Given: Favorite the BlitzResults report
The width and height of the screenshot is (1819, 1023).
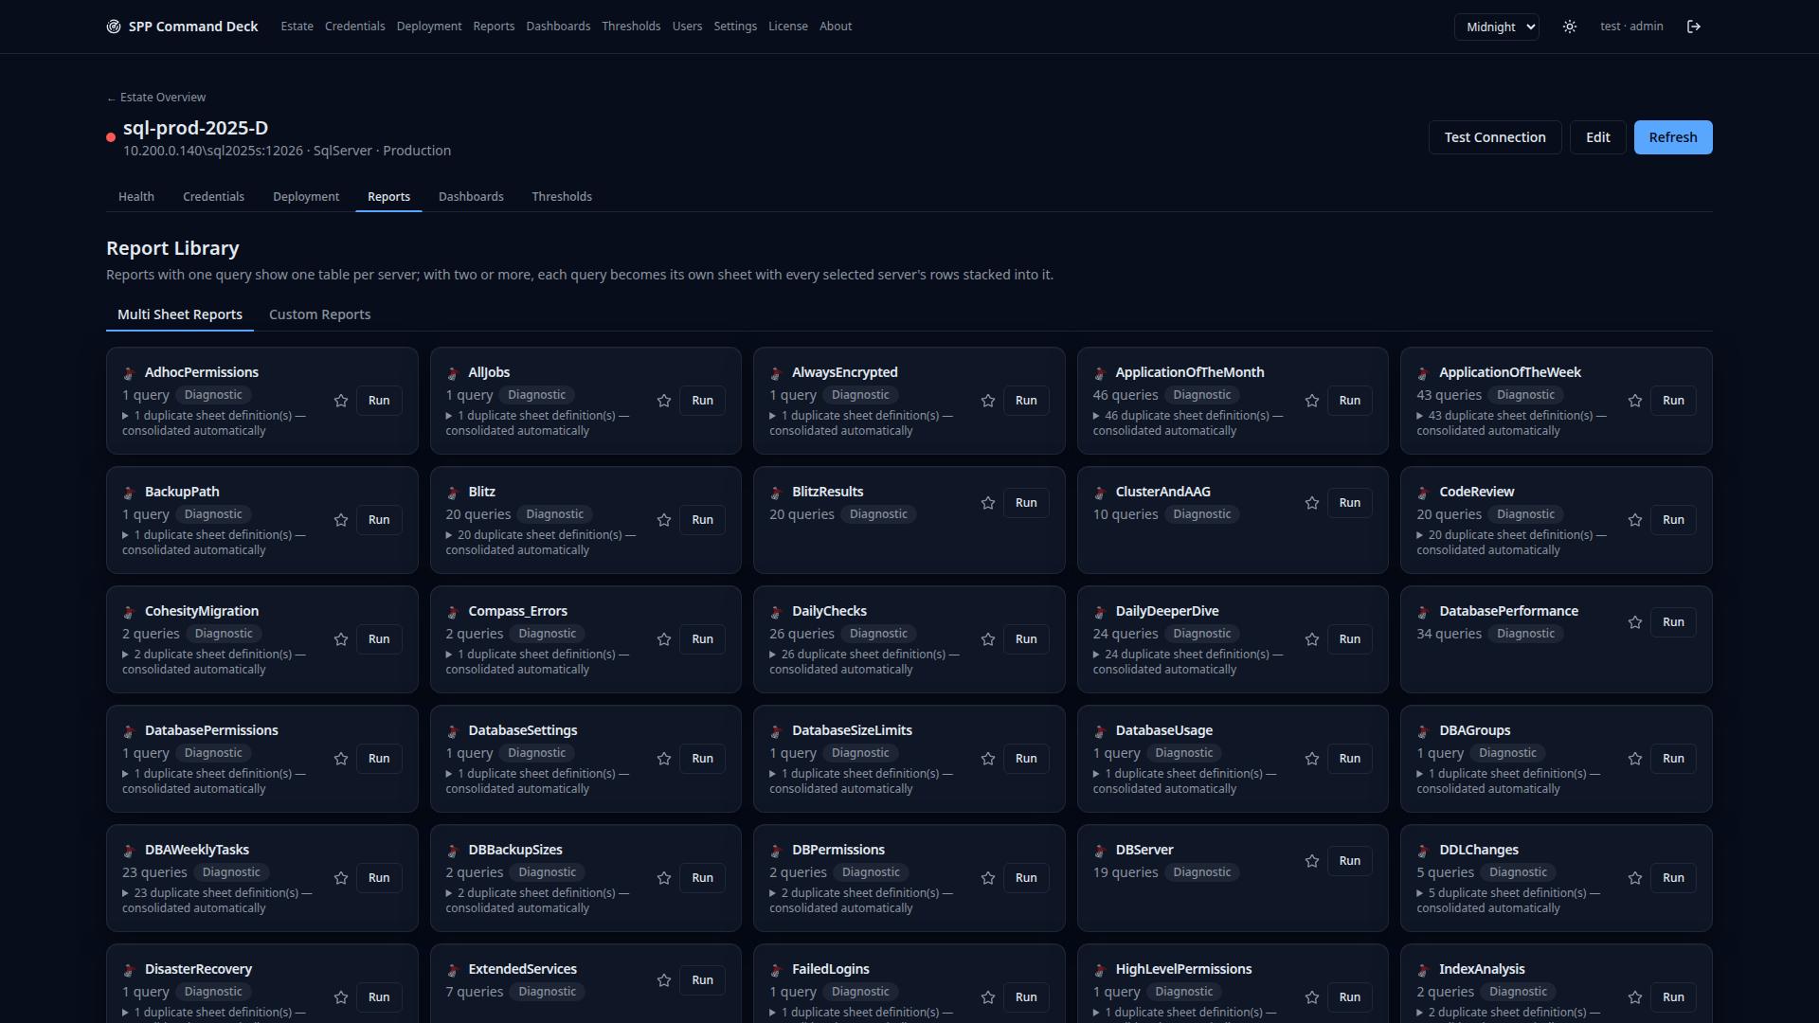Looking at the screenshot, I should [x=988, y=503].
